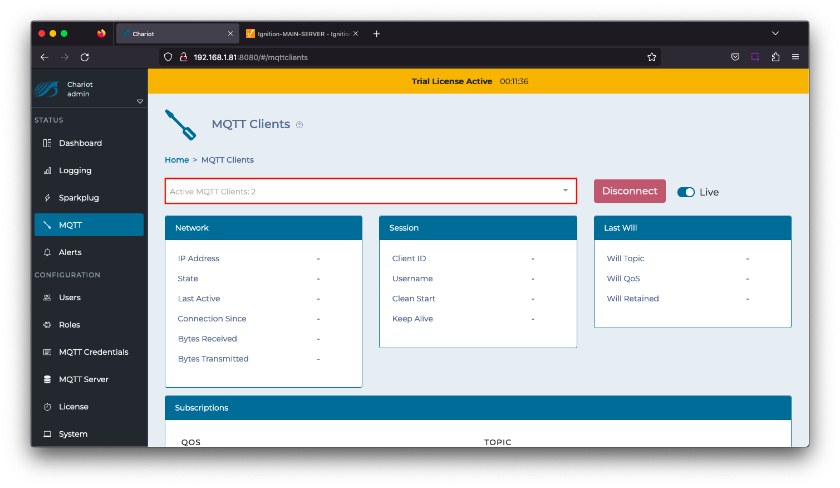The height and width of the screenshot is (488, 840).
Task: Reload the page with refresh icon
Action: [x=85, y=57]
